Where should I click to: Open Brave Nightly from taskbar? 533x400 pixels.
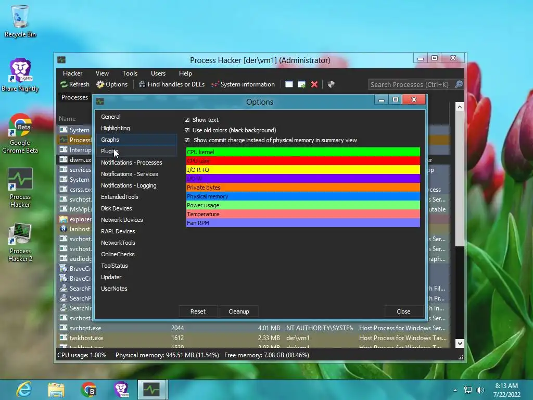121,390
